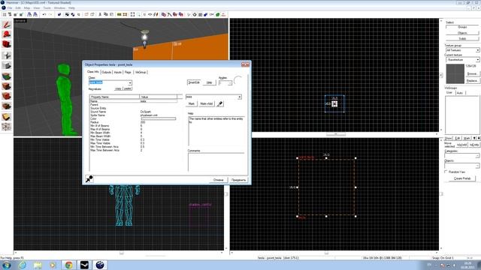Screen dimensions: 481x270
Task: Click the Replace texture button
Action: [x=473, y=80]
